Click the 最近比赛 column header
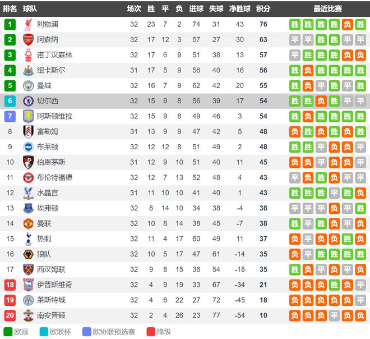The image size is (370, 339). pos(328,9)
